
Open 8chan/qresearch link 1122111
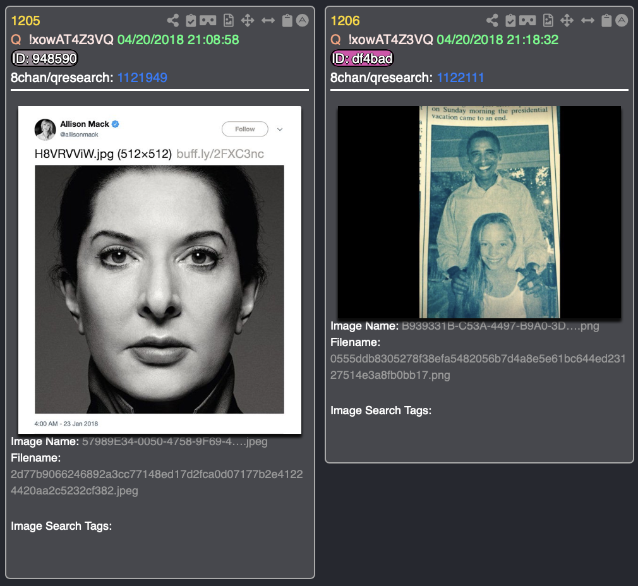click(460, 78)
